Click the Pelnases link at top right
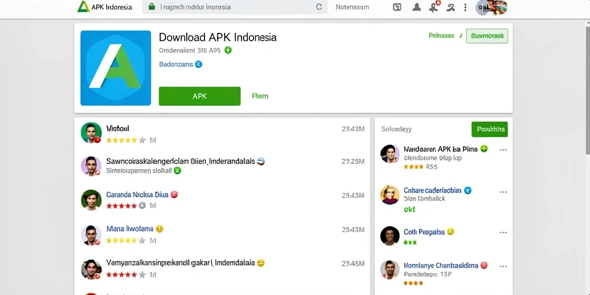590x295 pixels. (x=441, y=36)
